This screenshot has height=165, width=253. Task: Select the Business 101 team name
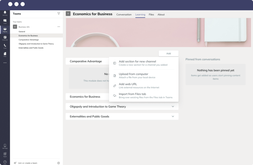click(x=24, y=27)
